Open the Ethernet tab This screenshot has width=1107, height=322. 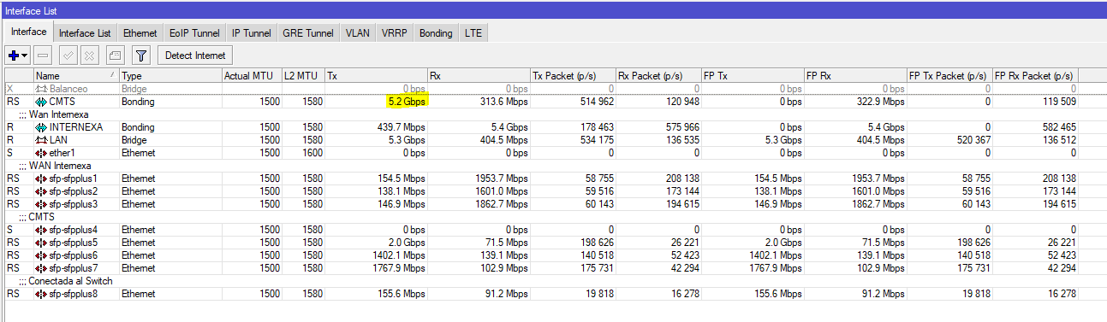140,32
